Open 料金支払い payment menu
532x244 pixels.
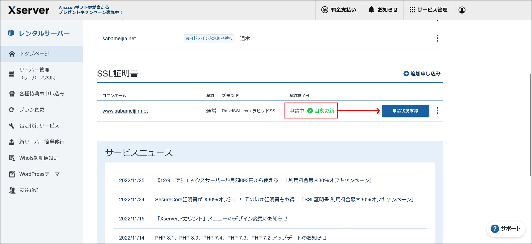point(339,10)
